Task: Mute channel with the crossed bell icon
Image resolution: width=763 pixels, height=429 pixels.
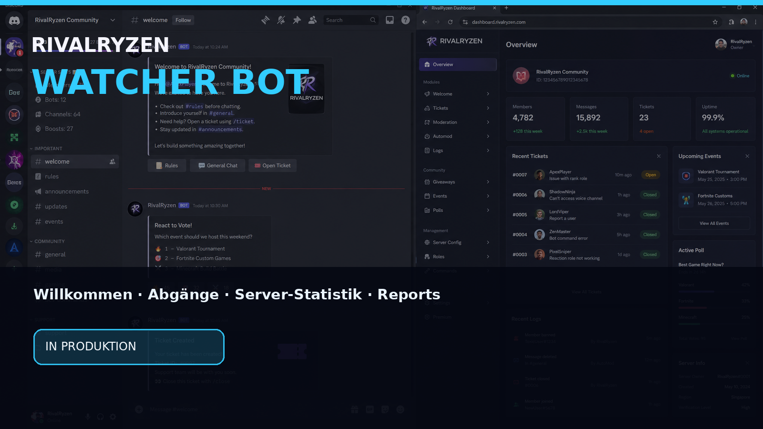Action: tap(281, 20)
